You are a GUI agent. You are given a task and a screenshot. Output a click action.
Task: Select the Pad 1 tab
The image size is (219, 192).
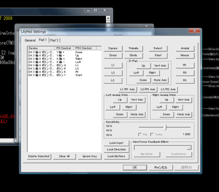click(43, 40)
